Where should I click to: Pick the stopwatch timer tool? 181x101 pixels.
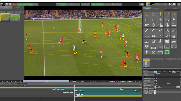[x=160, y=20]
